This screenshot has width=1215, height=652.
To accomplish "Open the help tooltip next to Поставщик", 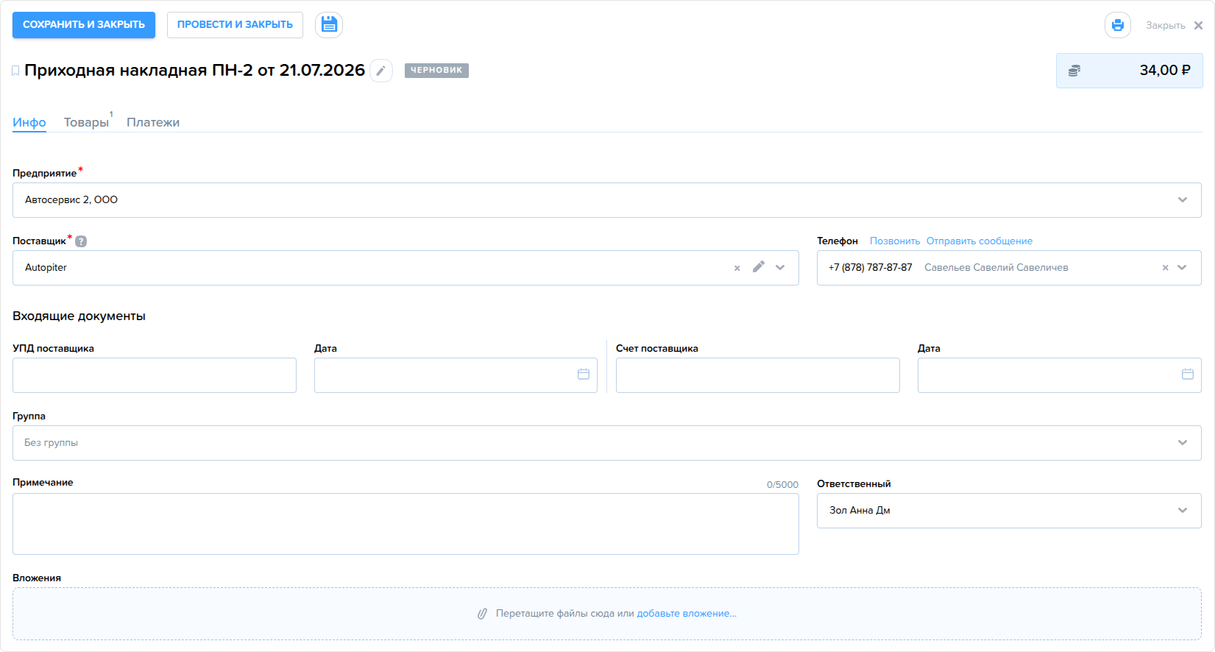I will (x=81, y=241).
